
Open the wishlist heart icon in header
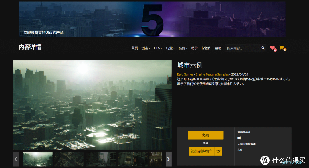click(273, 48)
